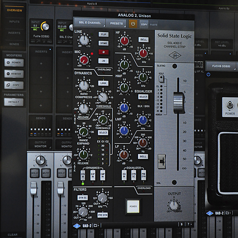
Task: Switch to the OVERVIEW tab
Action: point(14,10)
